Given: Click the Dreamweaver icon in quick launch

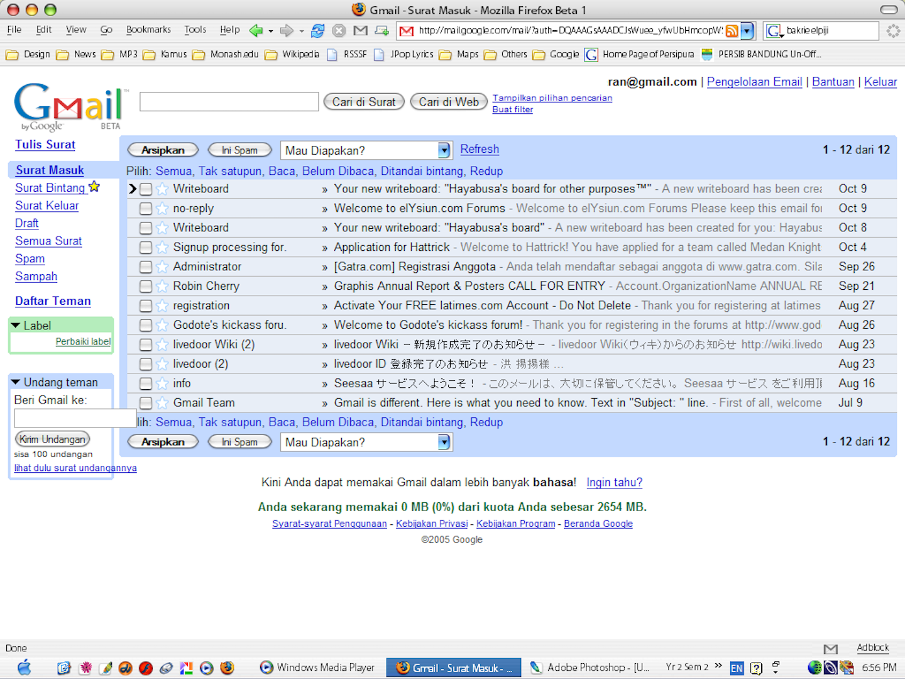Looking at the screenshot, I should coord(125,668).
